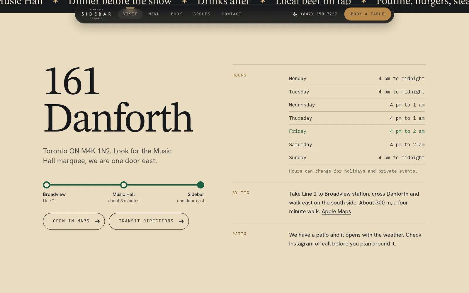Select the Sidebar filled stop marker
469x293 pixels.
point(200,185)
